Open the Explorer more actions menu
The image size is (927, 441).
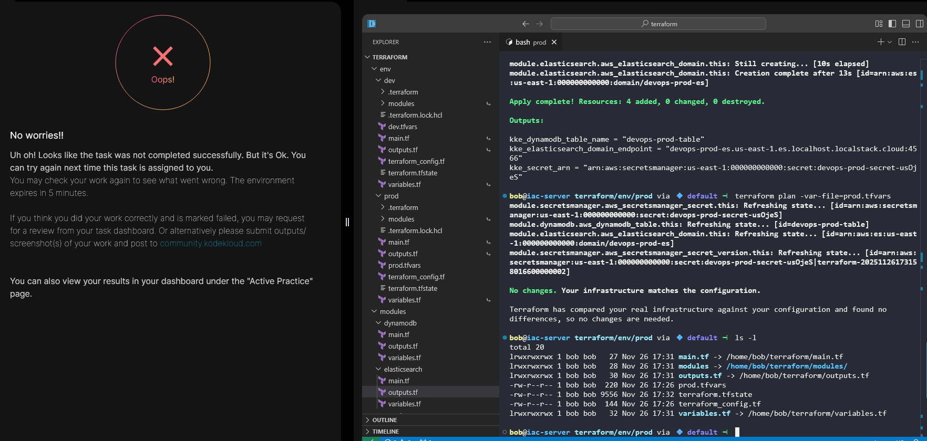click(487, 42)
